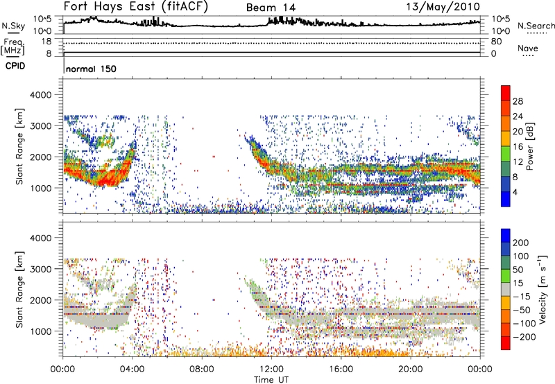This screenshot has width=555, height=384.
Task: Click the "Nave" legend label
Action: coord(528,48)
